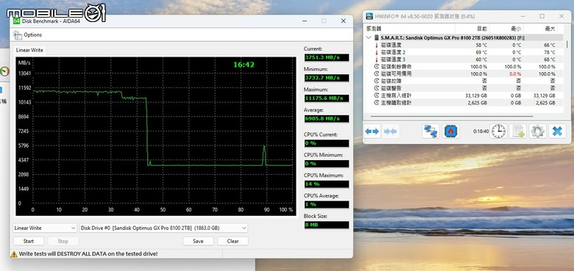
Task: Click the Clear button
Action: (x=233, y=241)
